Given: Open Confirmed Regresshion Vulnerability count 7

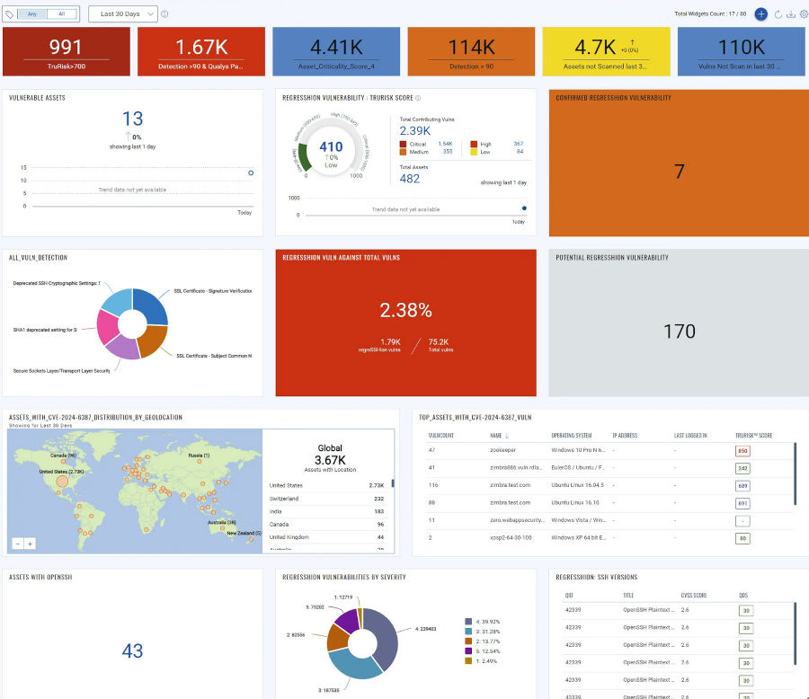Looking at the screenshot, I should click(679, 172).
